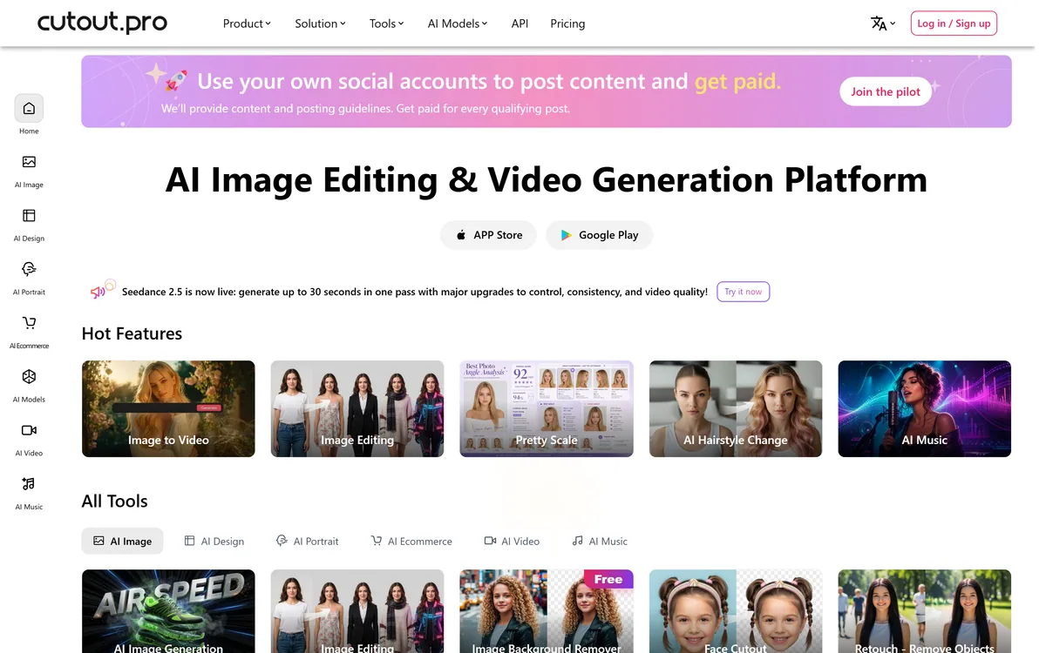
Task: Open AI Image in the sidebar
Action: (x=29, y=162)
